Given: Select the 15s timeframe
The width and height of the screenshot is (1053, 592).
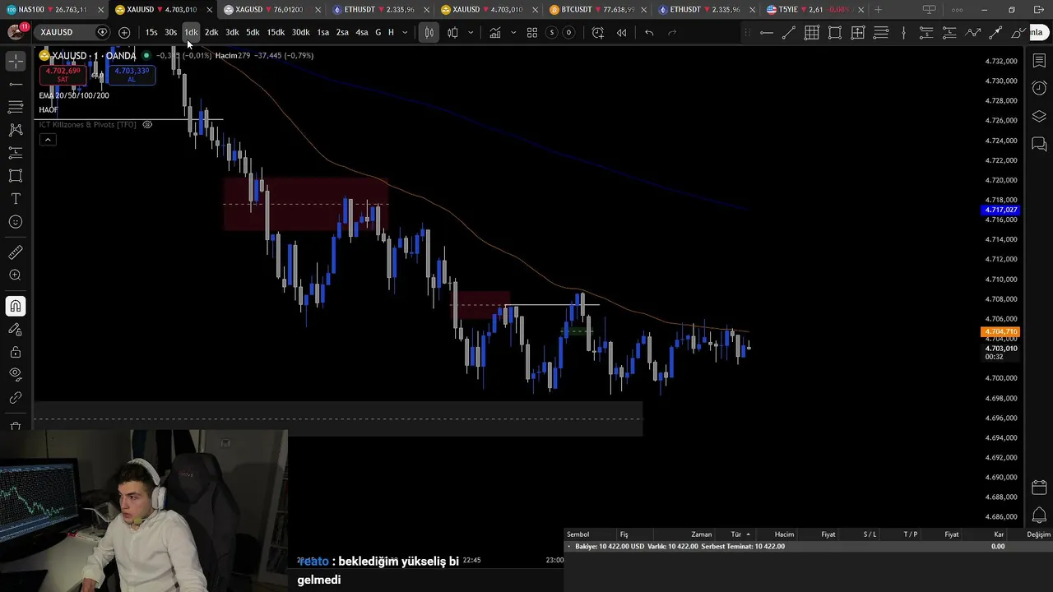Looking at the screenshot, I should 151,32.
